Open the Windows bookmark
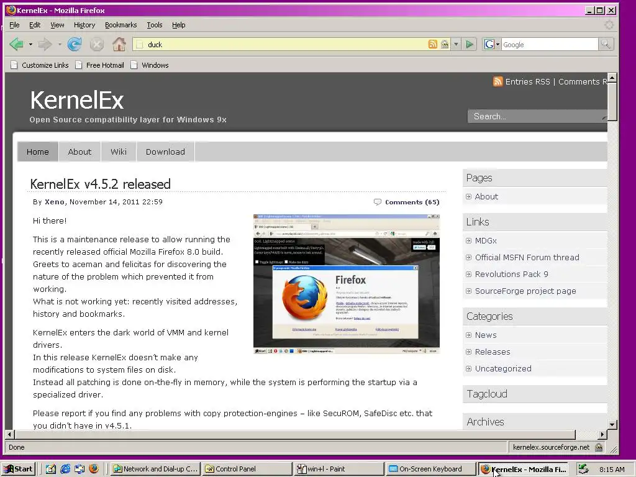Screen dimensions: 636x477 tap(150, 65)
